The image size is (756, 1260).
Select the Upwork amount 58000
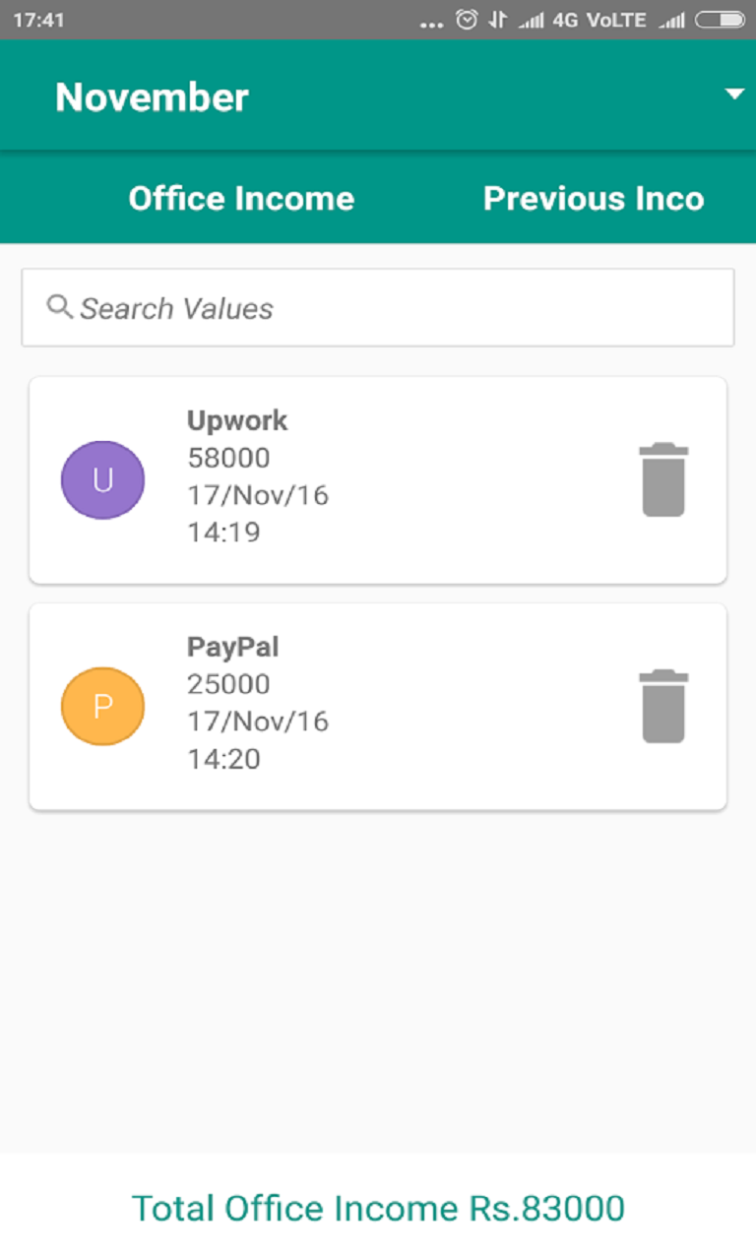(x=228, y=458)
